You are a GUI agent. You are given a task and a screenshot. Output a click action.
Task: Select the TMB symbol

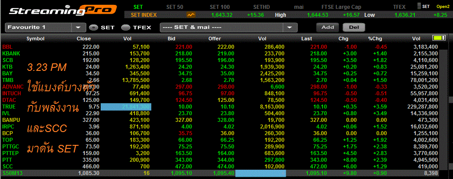[8, 80]
